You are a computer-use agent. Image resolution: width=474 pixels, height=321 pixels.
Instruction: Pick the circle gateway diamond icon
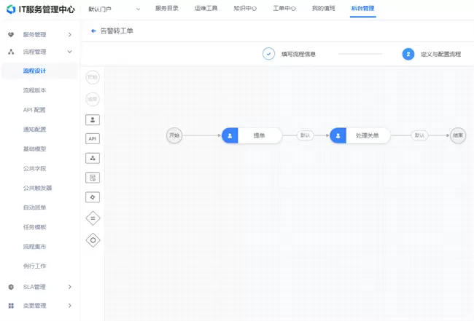(x=93, y=239)
